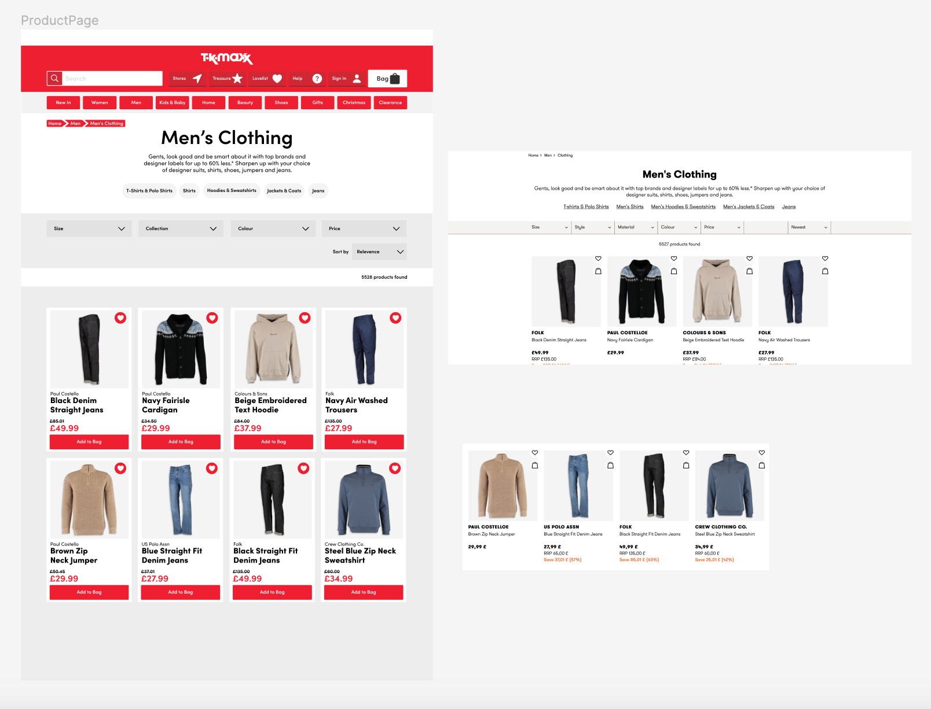Click bag icon beside Colours & Sons hoodie reference
Screen dimensions: 931x709
pos(750,271)
